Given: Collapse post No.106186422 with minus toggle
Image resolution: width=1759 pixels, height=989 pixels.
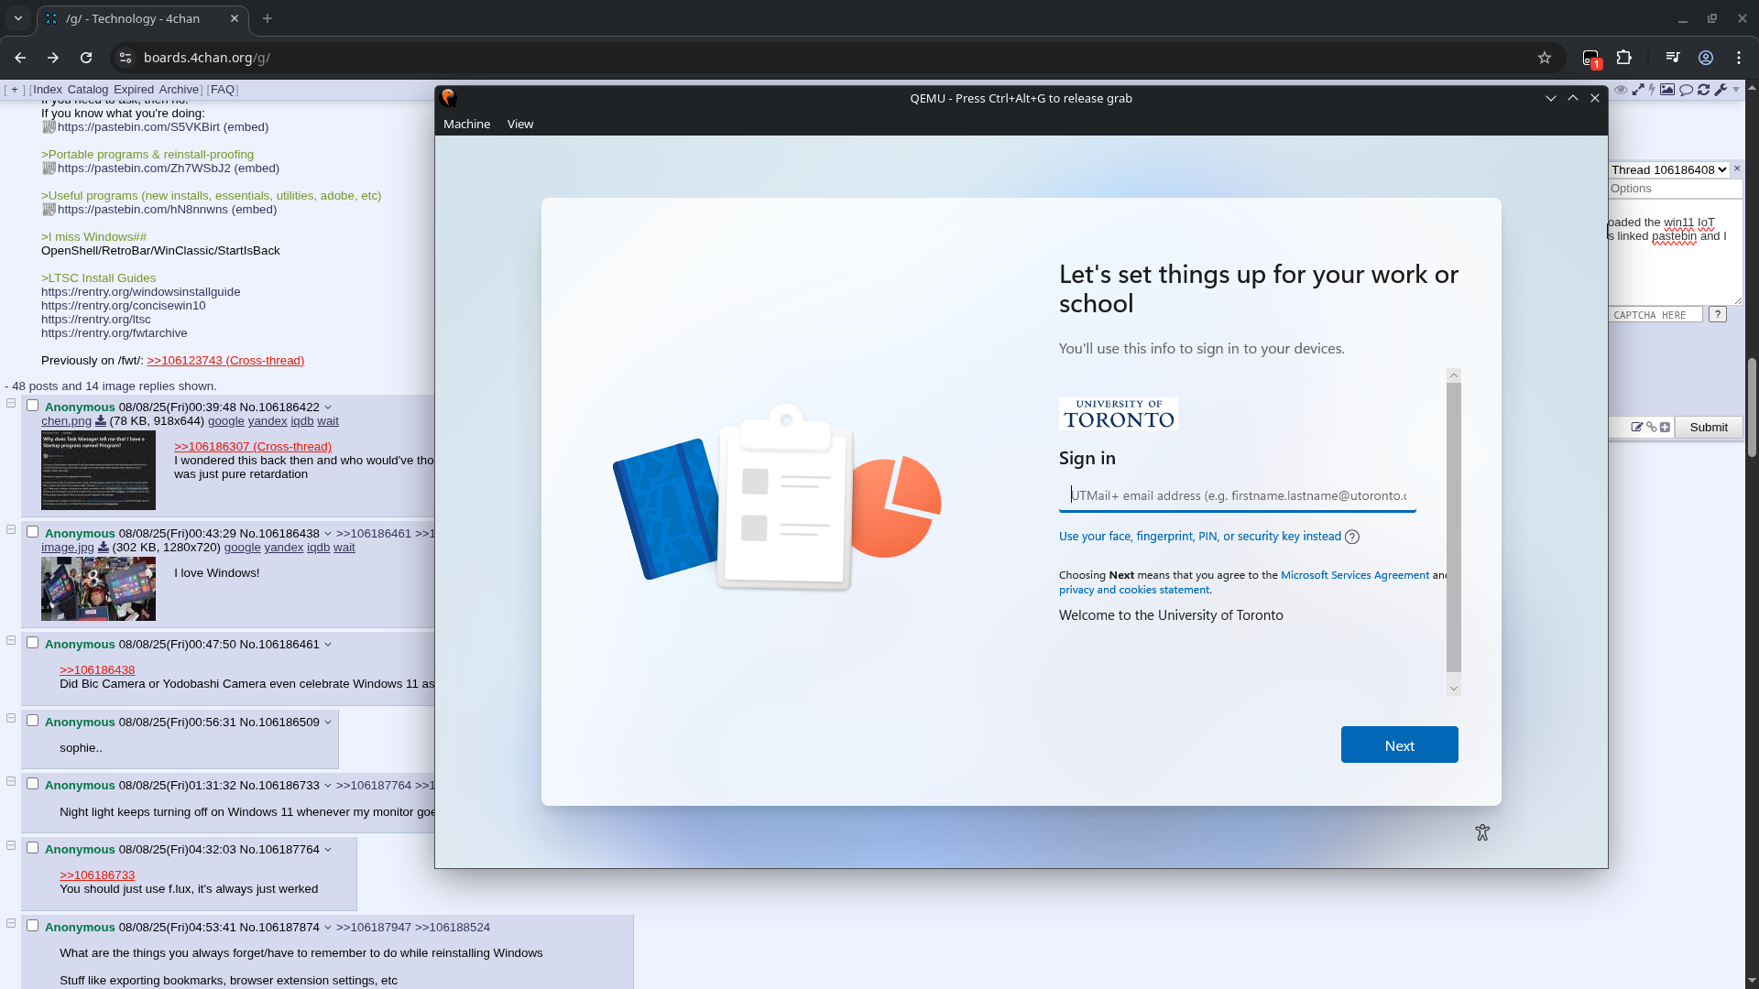Looking at the screenshot, I should (x=11, y=403).
